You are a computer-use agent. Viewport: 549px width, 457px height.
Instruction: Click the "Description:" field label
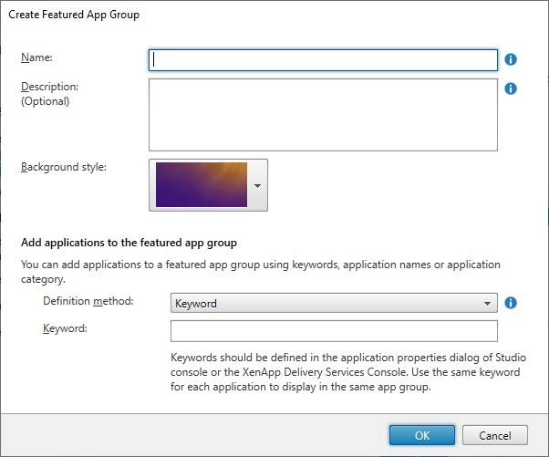[50, 87]
